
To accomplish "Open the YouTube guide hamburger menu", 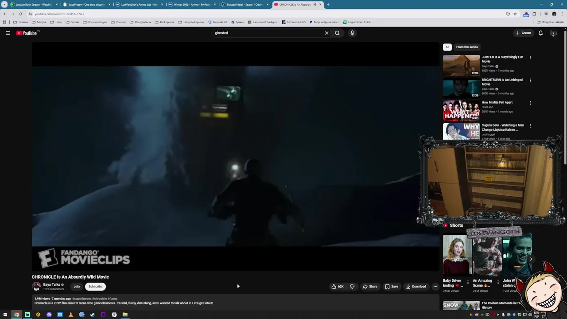I will point(8,33).
